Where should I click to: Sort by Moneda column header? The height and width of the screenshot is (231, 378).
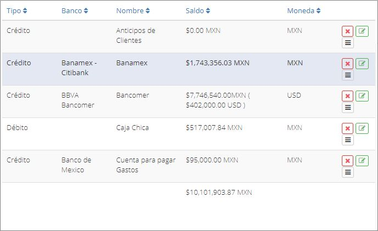click(303, 10)
